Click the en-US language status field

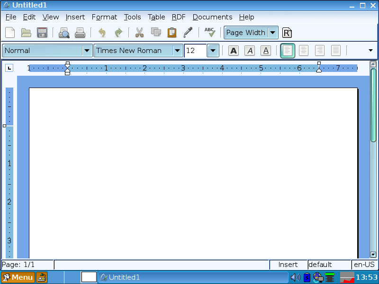tap(364, 265)
